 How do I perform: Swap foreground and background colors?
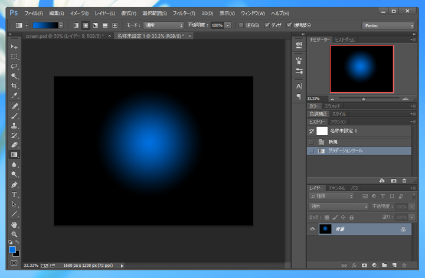(17, 242)
